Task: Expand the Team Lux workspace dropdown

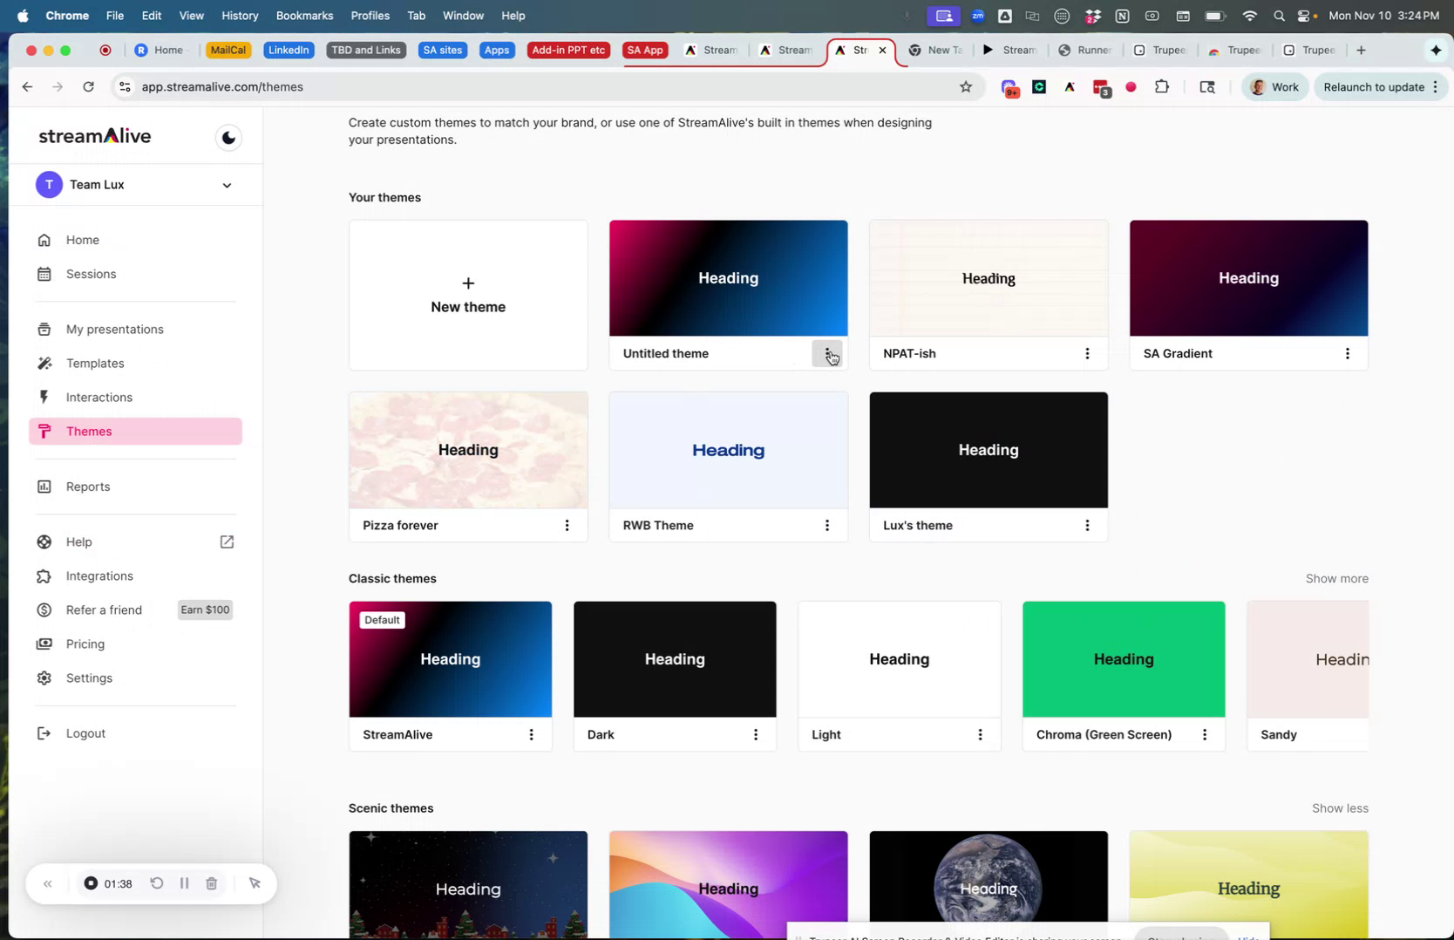Action: coord(226,185)
